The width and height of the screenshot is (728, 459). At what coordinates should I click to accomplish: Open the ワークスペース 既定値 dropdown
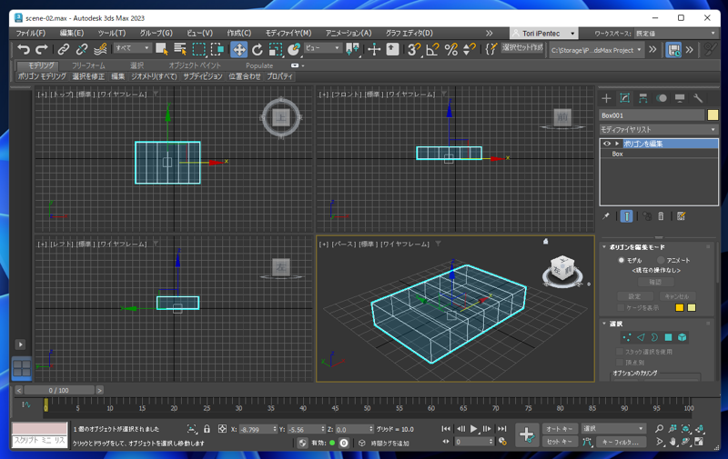coord(675,34)
